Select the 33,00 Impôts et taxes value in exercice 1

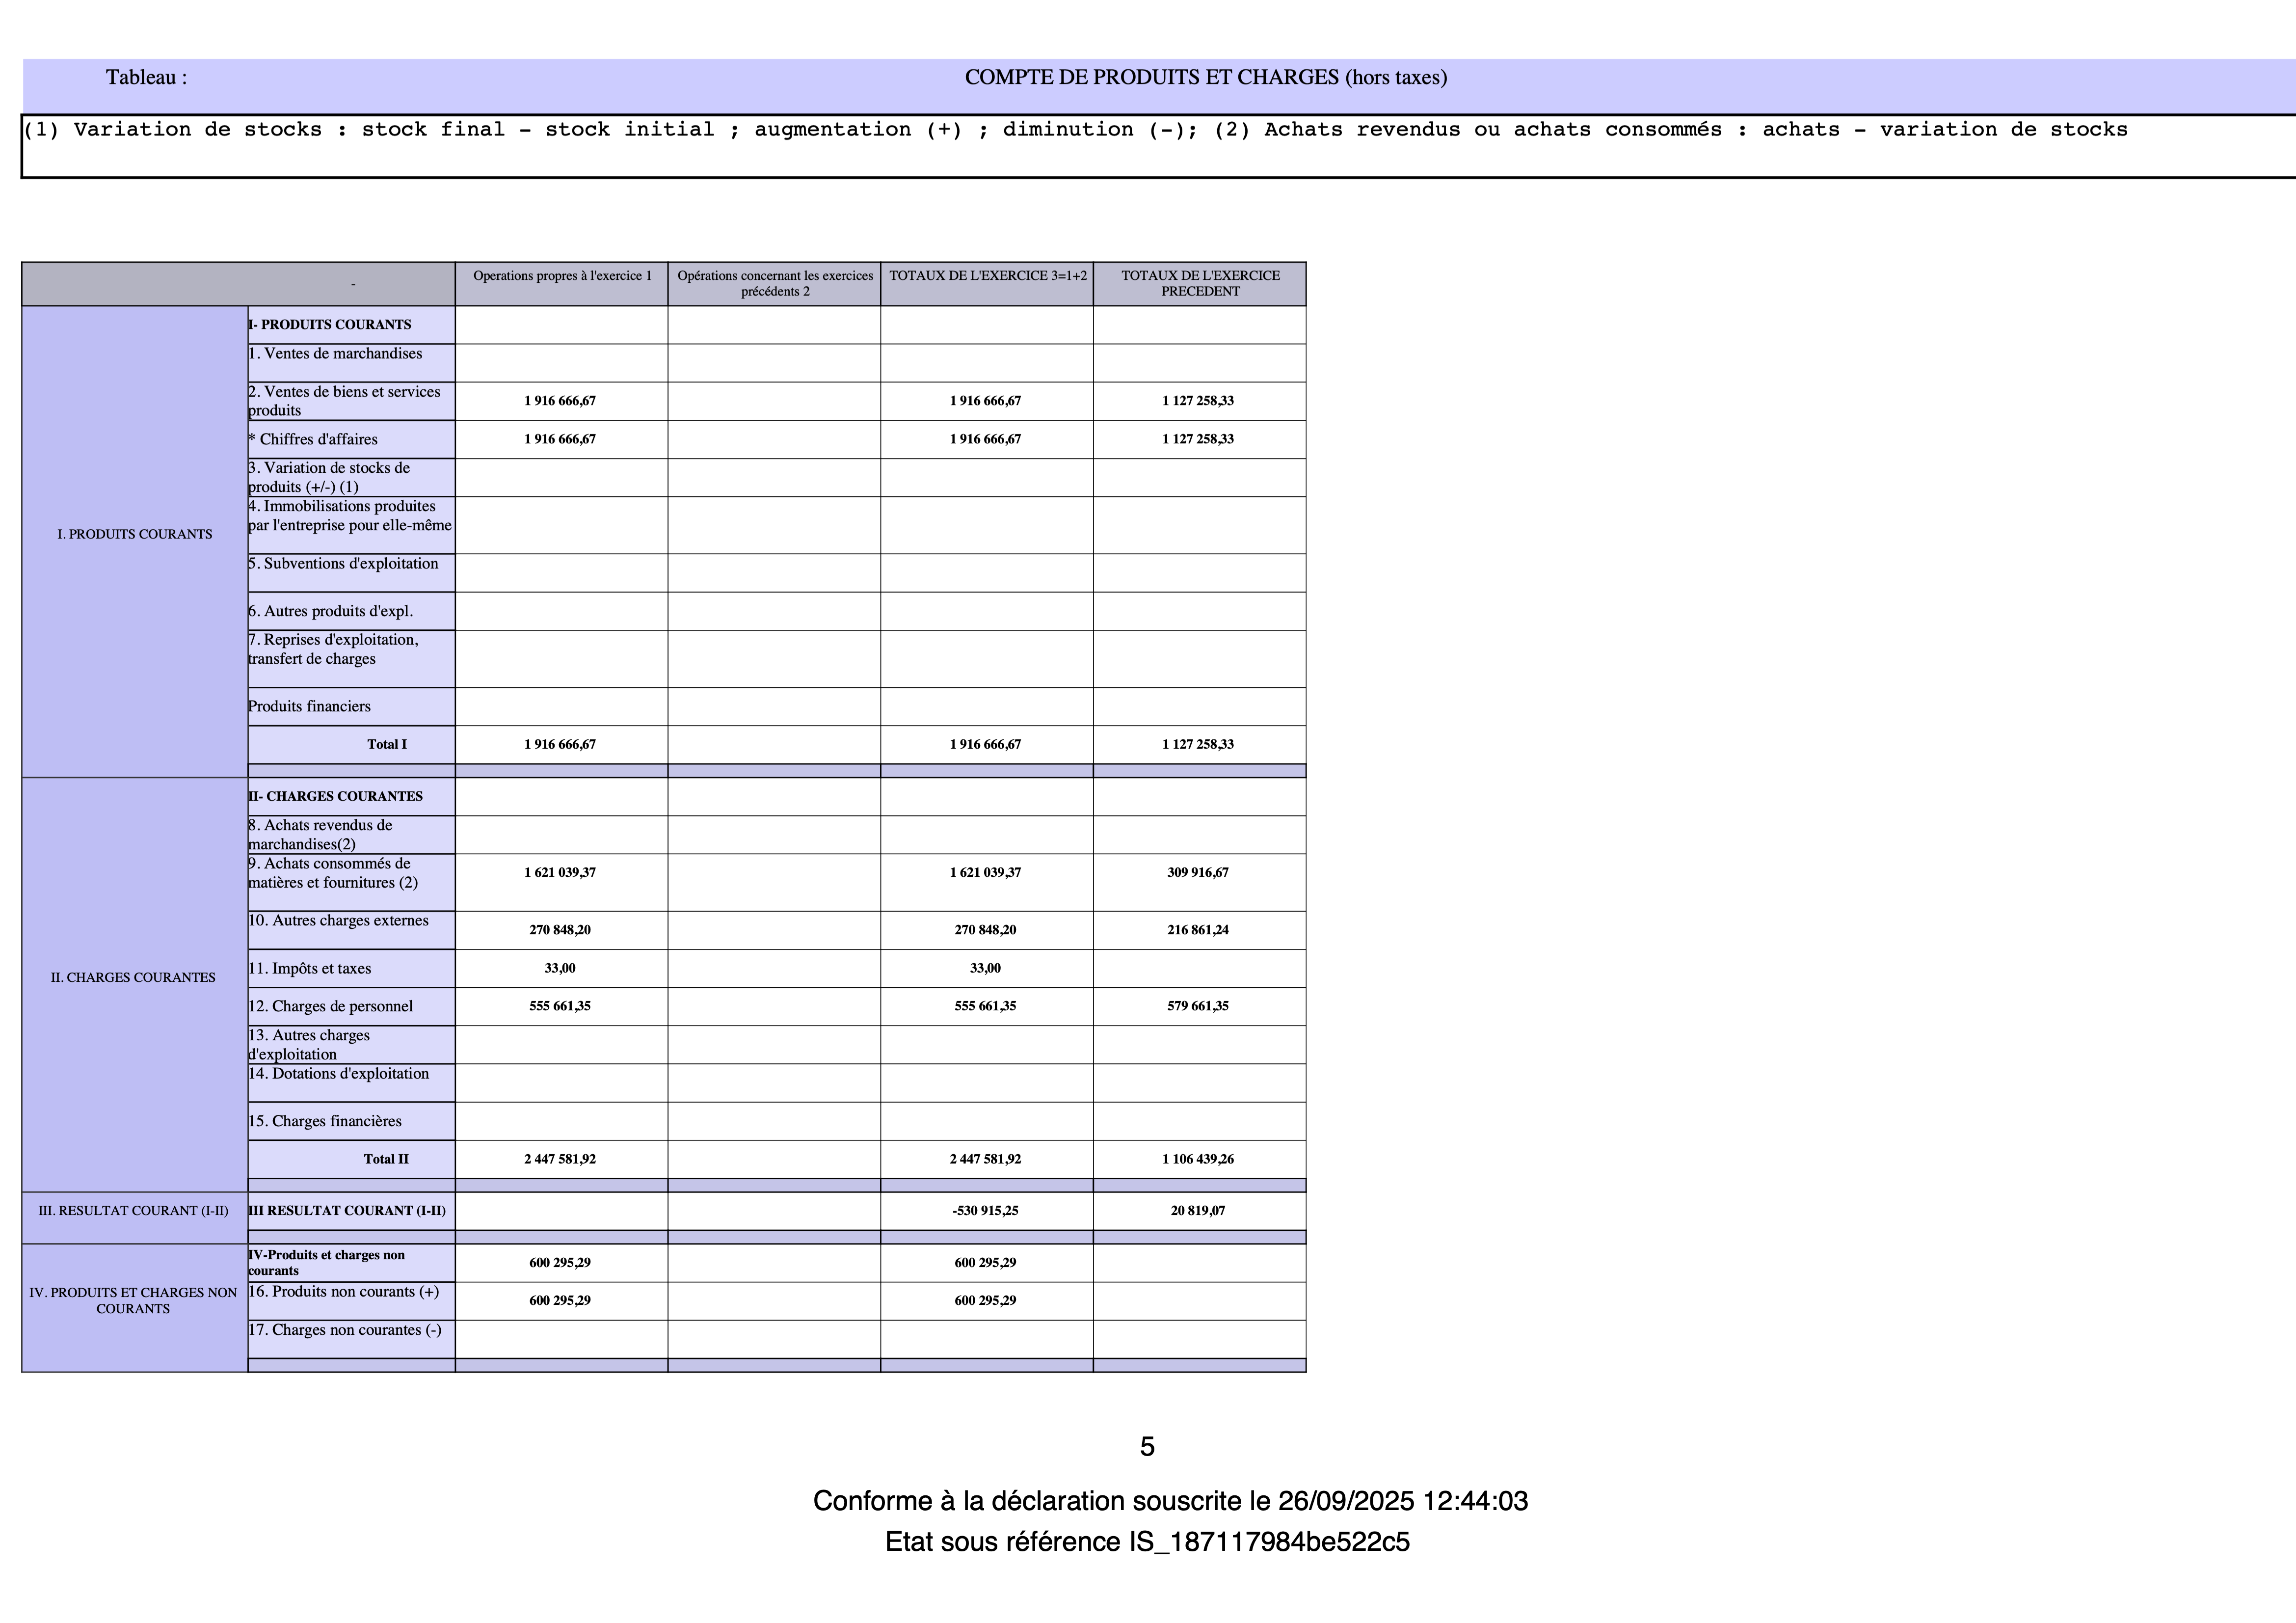pyautogui.click(x=560, y=968)
